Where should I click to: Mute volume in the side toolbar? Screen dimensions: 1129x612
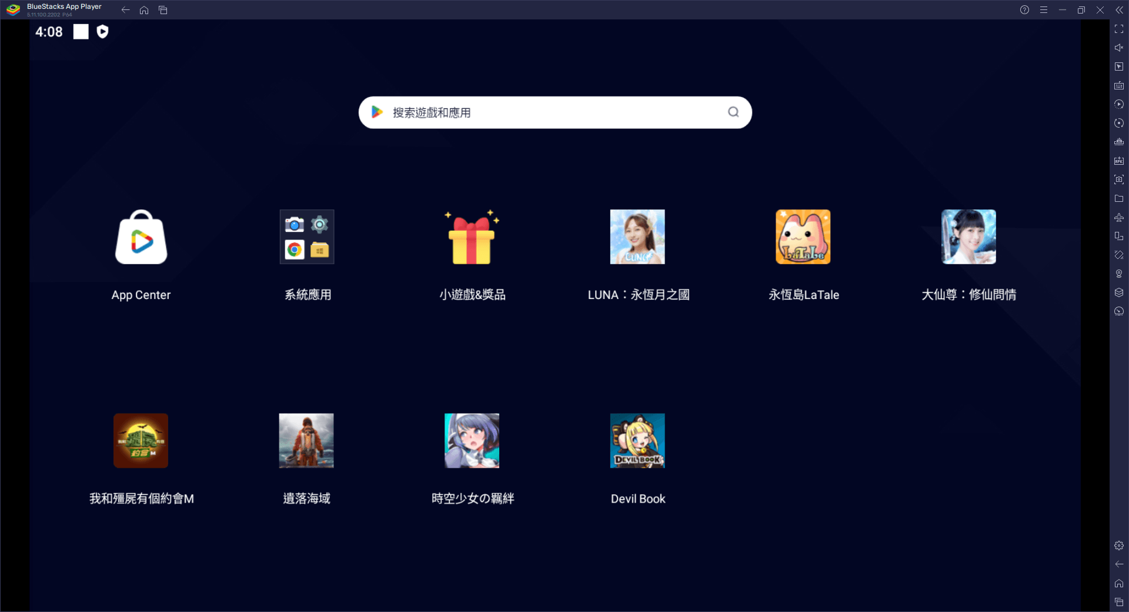point(1119,48)
